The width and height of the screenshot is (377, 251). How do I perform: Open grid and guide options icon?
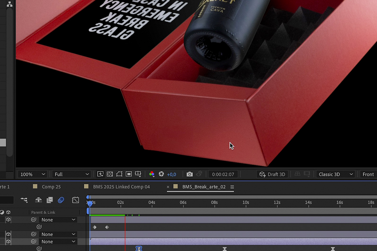click(x=138, y=174)
